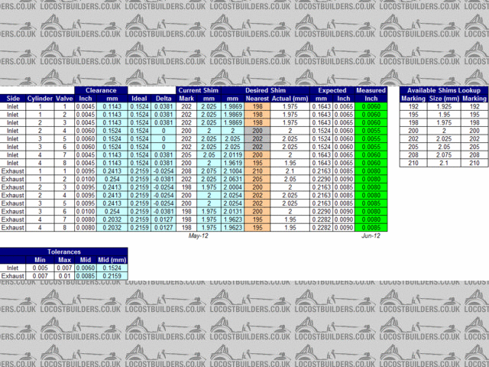
Task: Click the Tolerances table header
Action: click(x=63, y=251)
